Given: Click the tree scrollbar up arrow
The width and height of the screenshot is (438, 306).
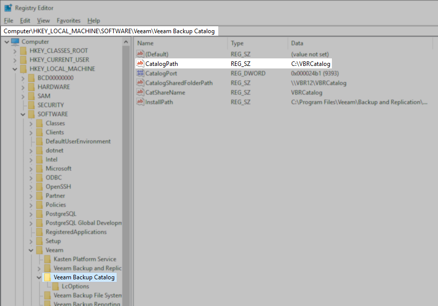Looking at the screenshot, I should [126, 42].
